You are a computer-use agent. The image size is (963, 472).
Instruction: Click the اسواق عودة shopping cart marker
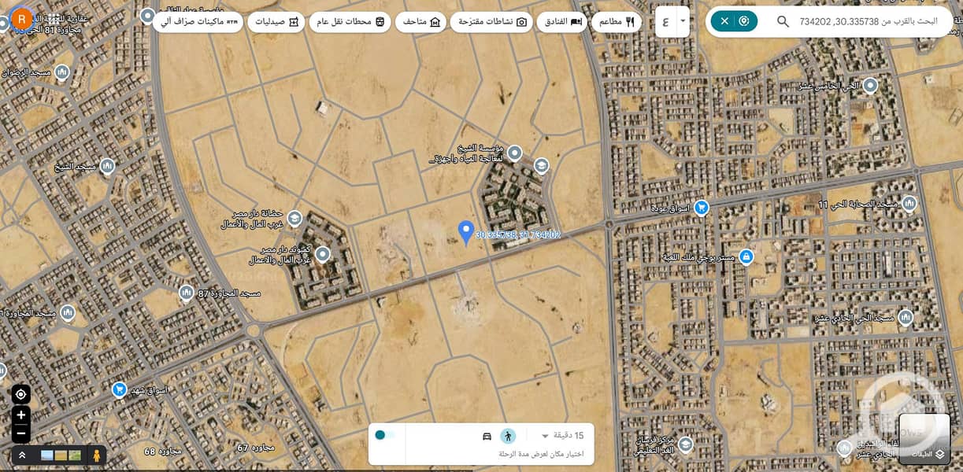pos(701,207)
